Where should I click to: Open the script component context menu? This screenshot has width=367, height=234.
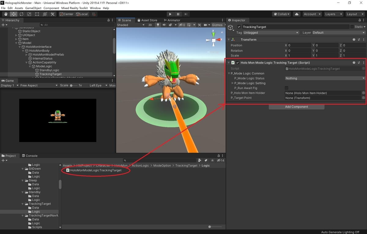pyautogui.click(x=364, y=63)
